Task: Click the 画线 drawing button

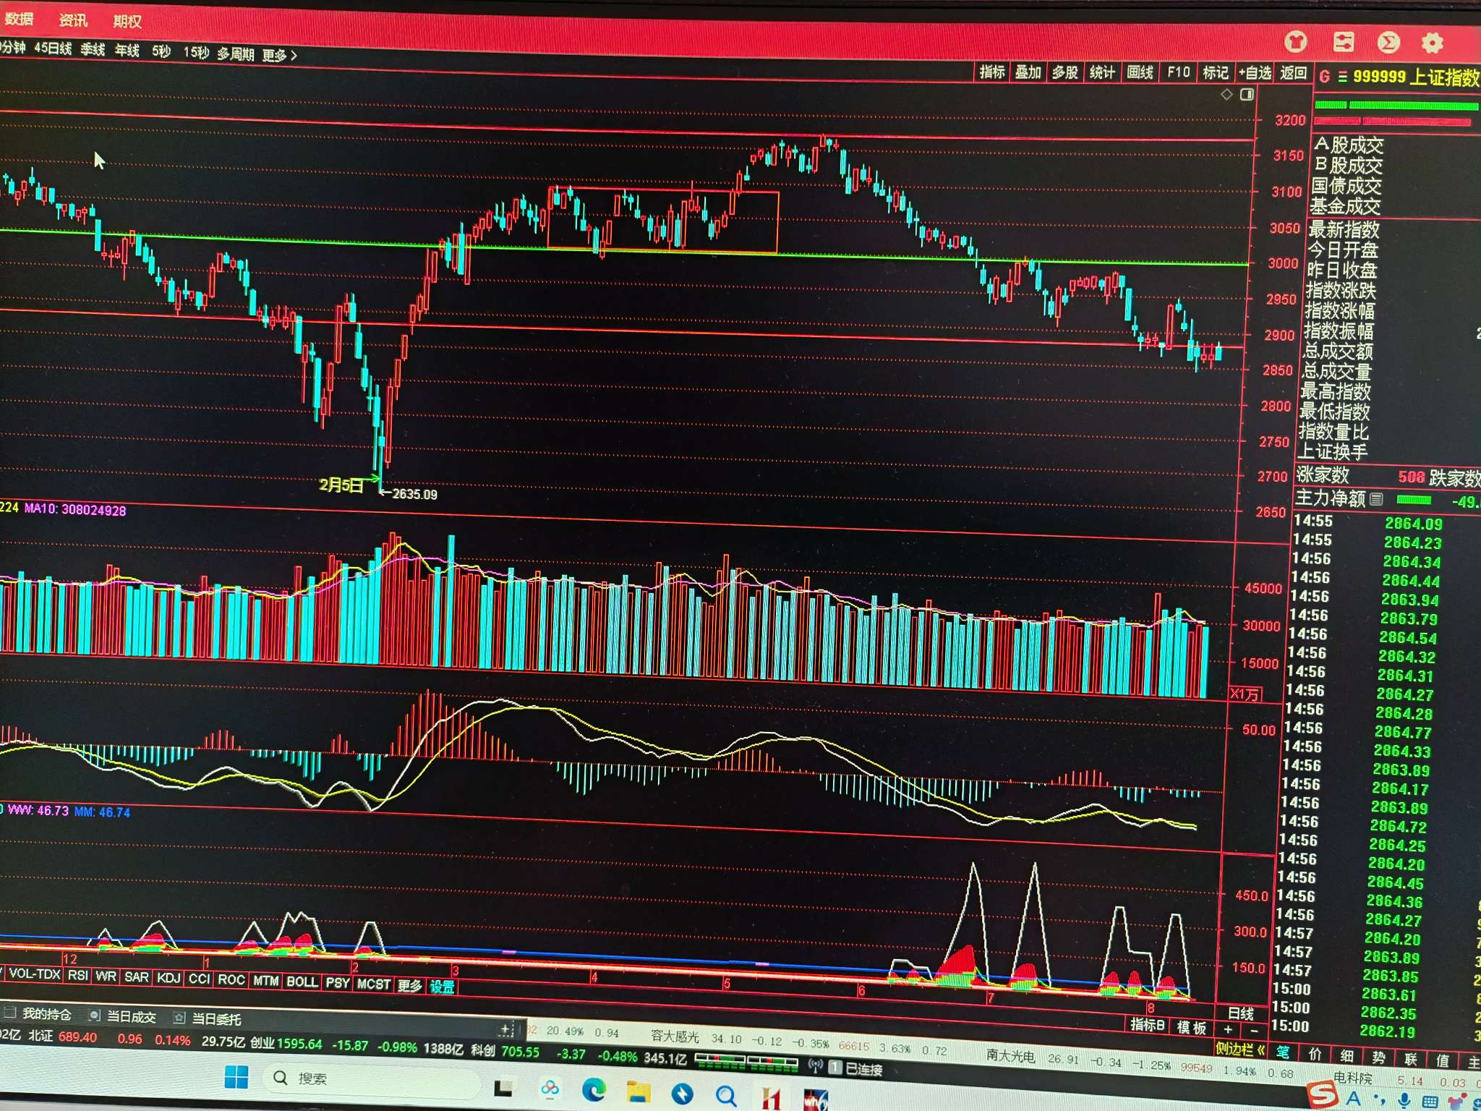Action: [x=1140, y=72]
